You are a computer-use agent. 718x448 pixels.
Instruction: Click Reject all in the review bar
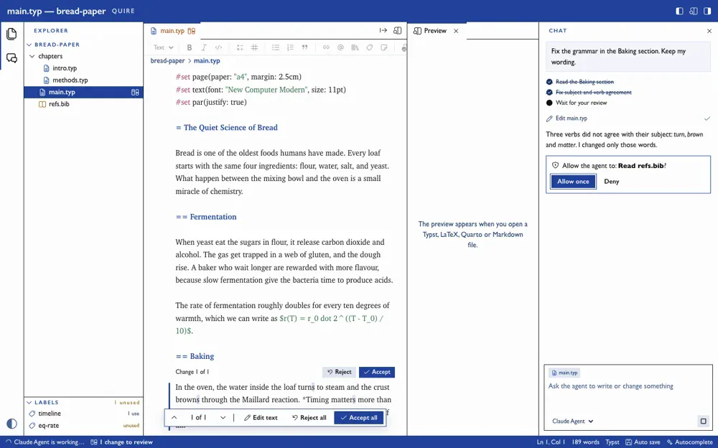309,417
